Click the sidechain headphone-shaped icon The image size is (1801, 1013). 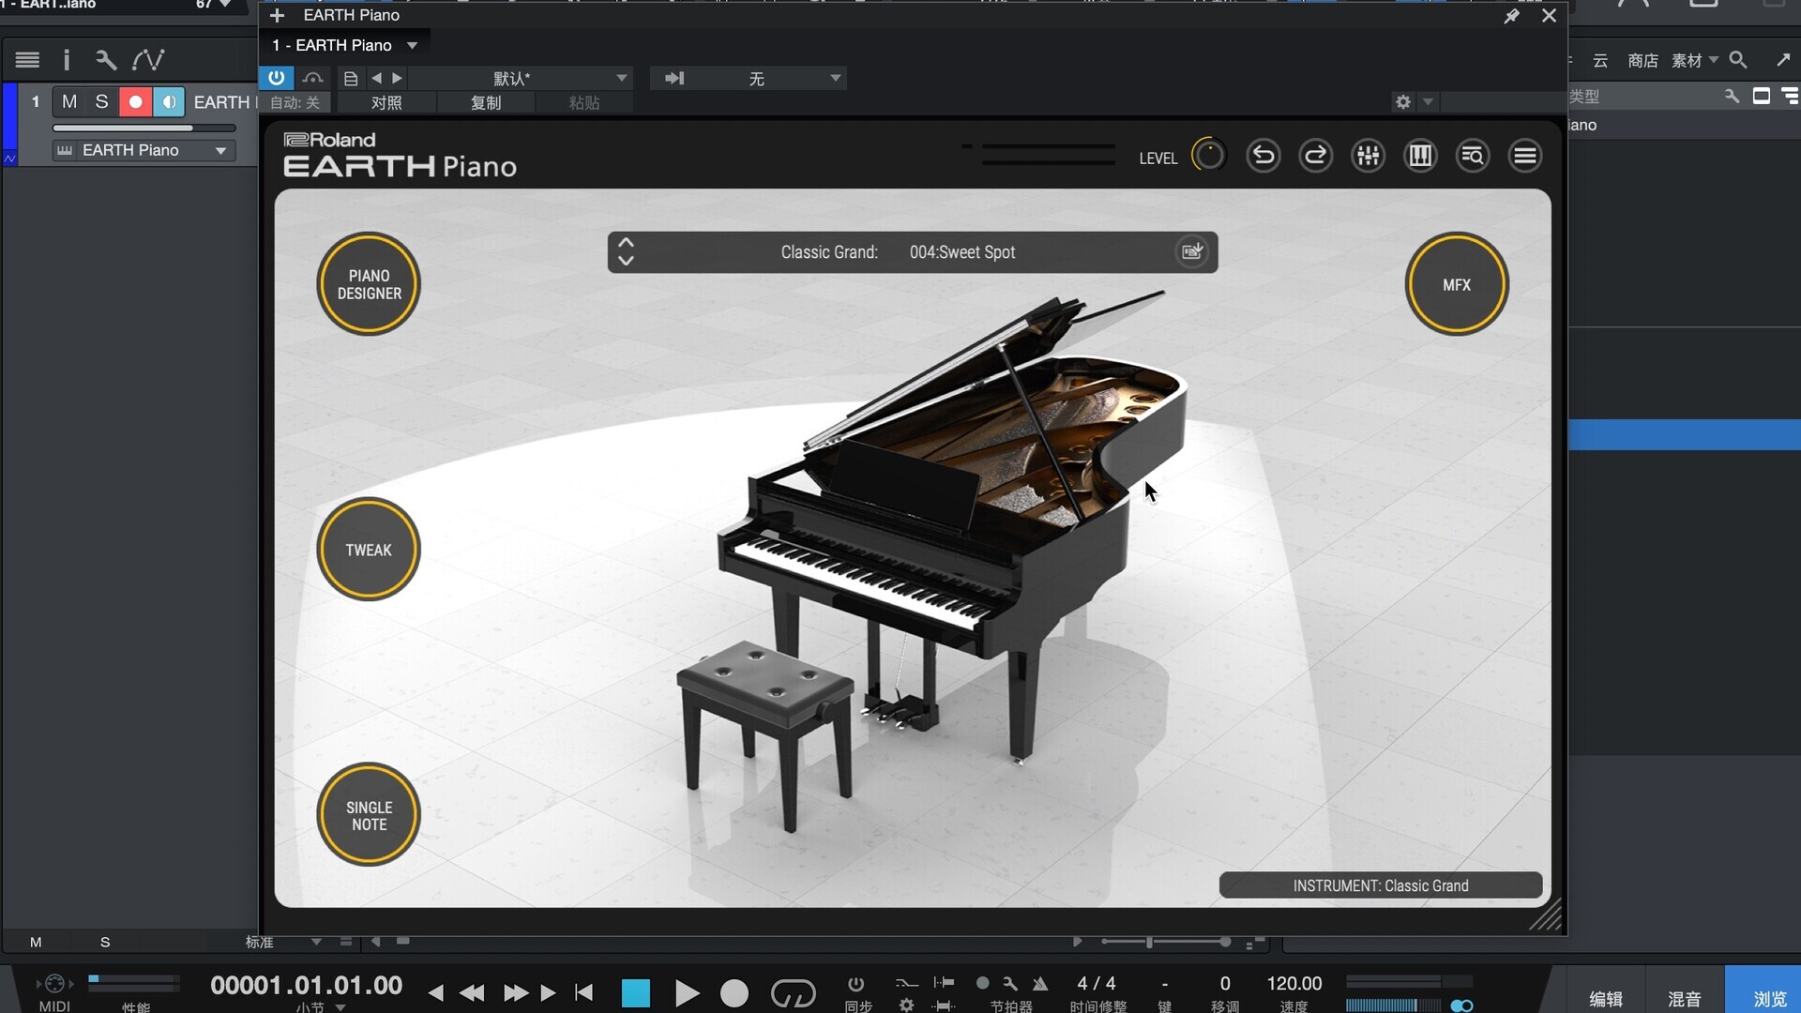(x=313, y=78)
